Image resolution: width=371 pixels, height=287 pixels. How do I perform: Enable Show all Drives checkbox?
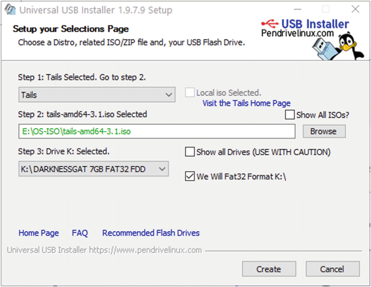pyautogui.click(x=190, y=152)
